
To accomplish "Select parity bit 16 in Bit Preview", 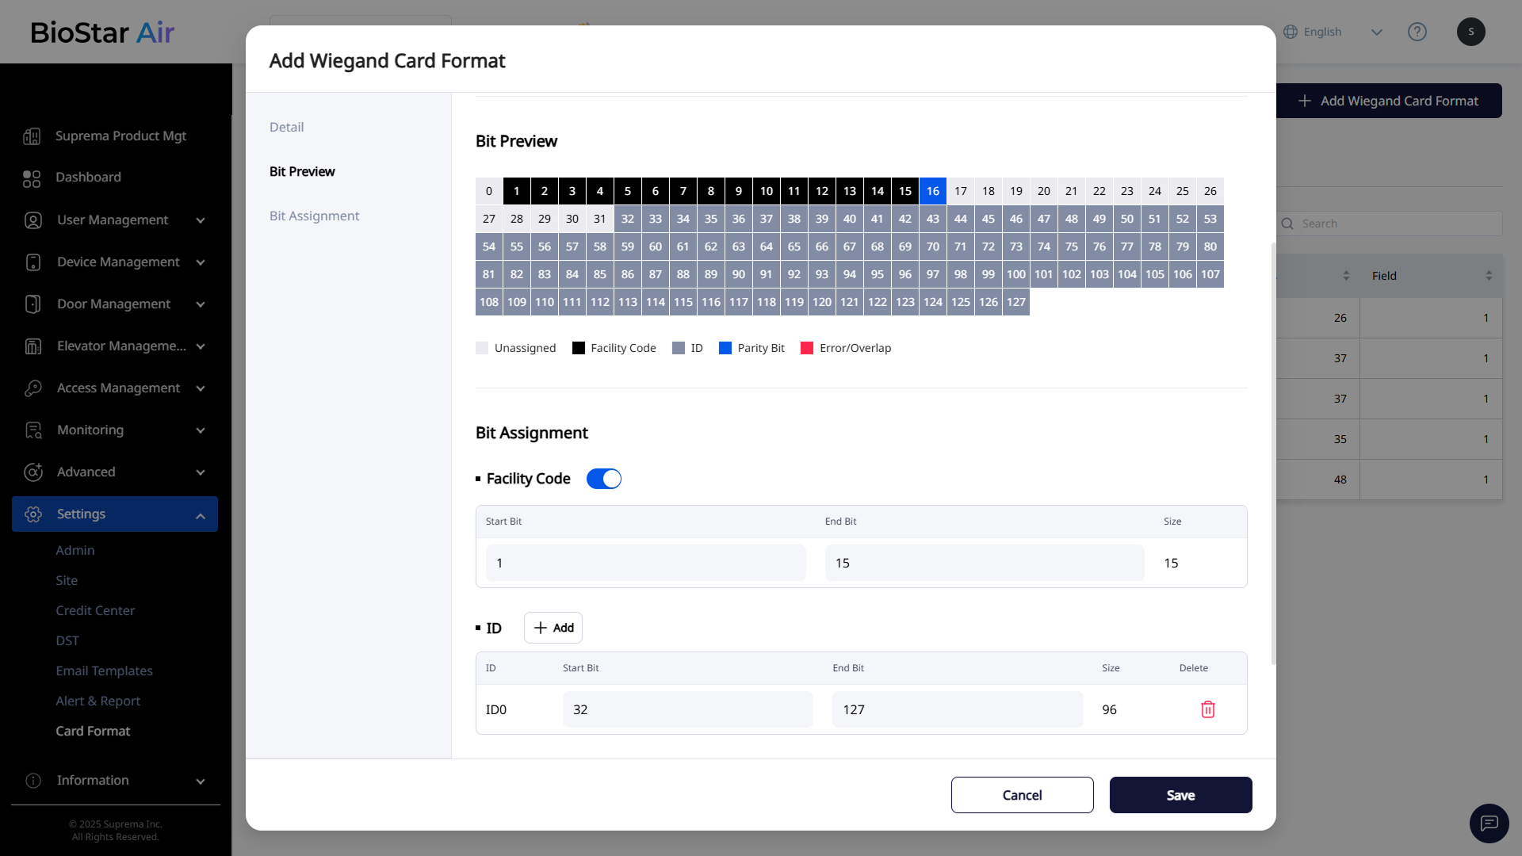I will click(932, 191).
